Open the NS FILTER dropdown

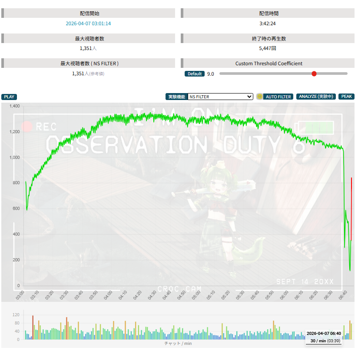220,97
